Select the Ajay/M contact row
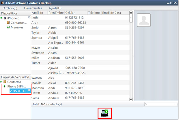179x120 pixels. (x=80, y=68)
